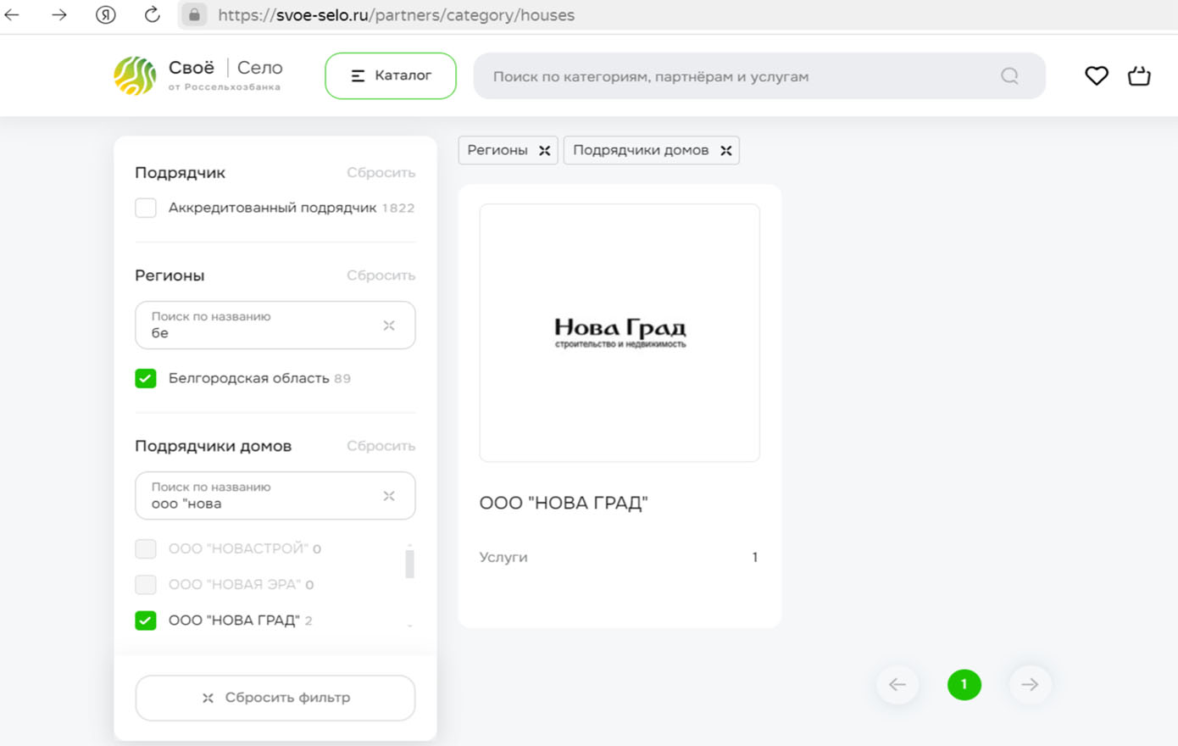The height and width of the screenshot is (746, 1178).
Task: Open Своё Село logo home link
Action: coord(198,75)
